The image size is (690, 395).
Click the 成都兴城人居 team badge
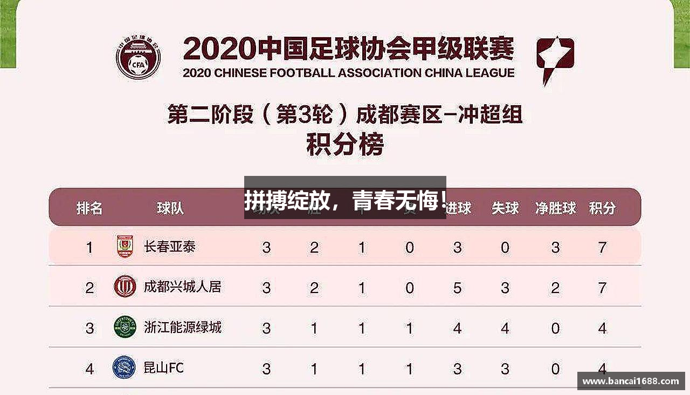tap(125, 287)
